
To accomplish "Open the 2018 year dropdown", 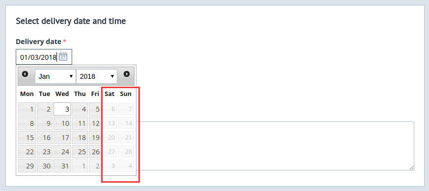I will (97, 76).
